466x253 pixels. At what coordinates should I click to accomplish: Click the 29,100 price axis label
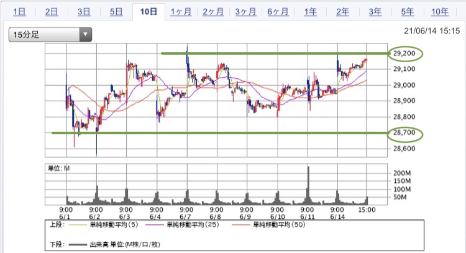coord(404,69)
